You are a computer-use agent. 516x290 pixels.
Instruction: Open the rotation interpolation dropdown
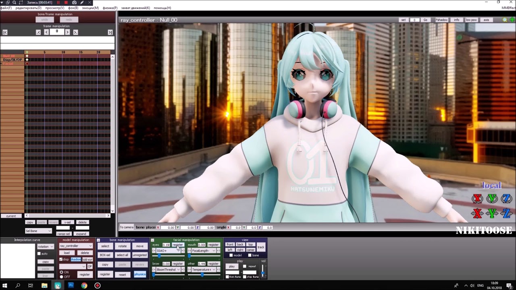pyautogui.click(x=46, y=246)
